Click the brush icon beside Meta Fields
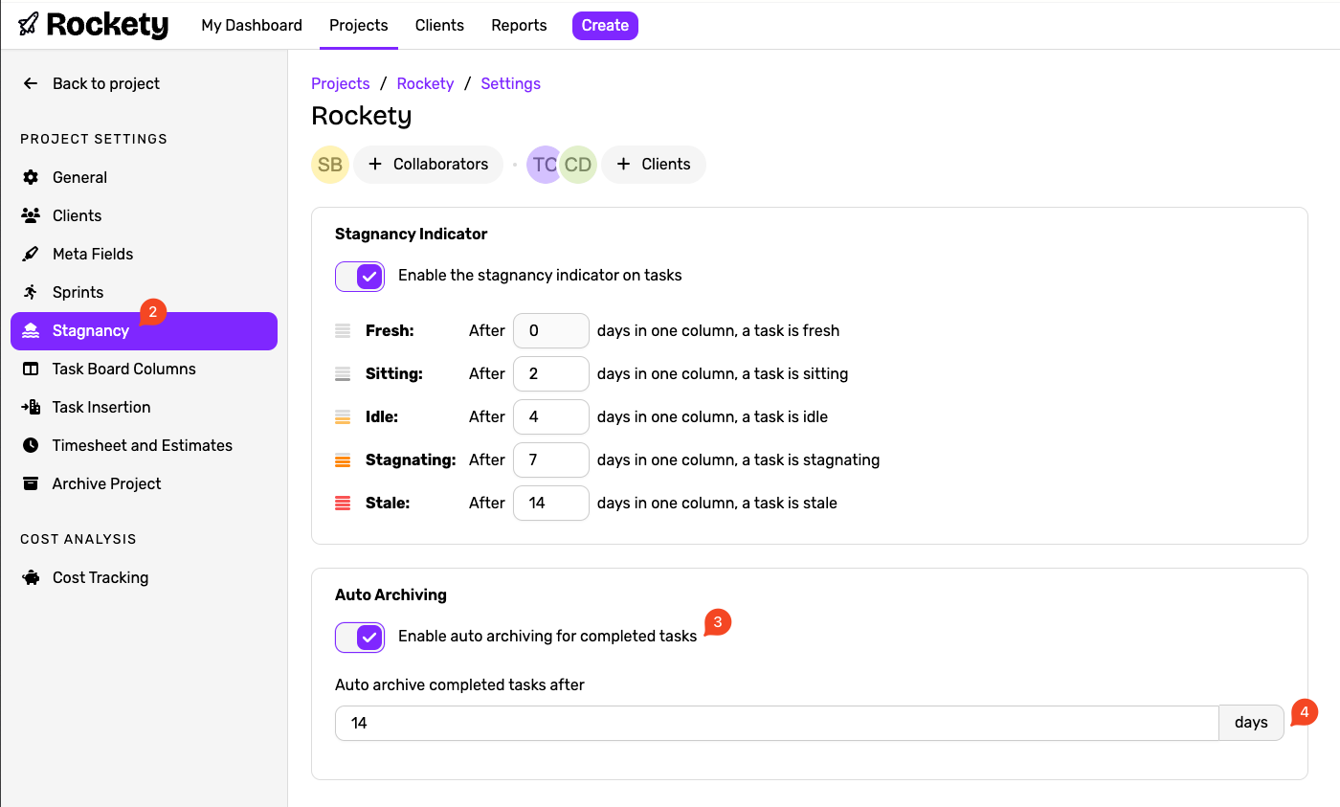The image size is (1340, 807). (x=31, y=254)
